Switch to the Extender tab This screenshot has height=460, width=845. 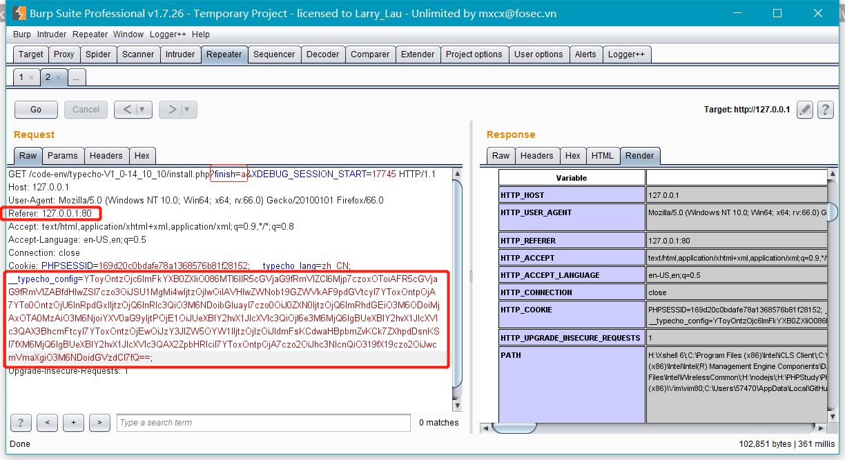tap(418, 54)
